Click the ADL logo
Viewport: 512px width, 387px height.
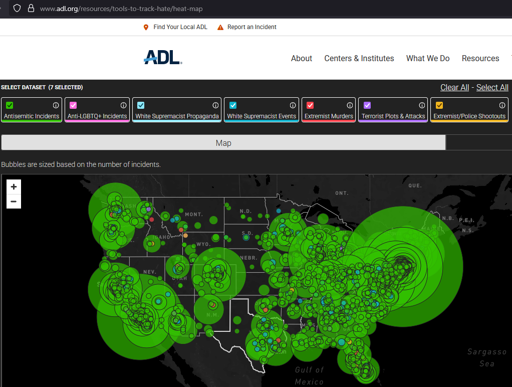(163, 57)
